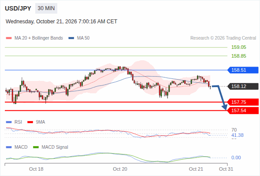Click the RSI blue legend swatch
260x176 pixels.
[9, 122]
